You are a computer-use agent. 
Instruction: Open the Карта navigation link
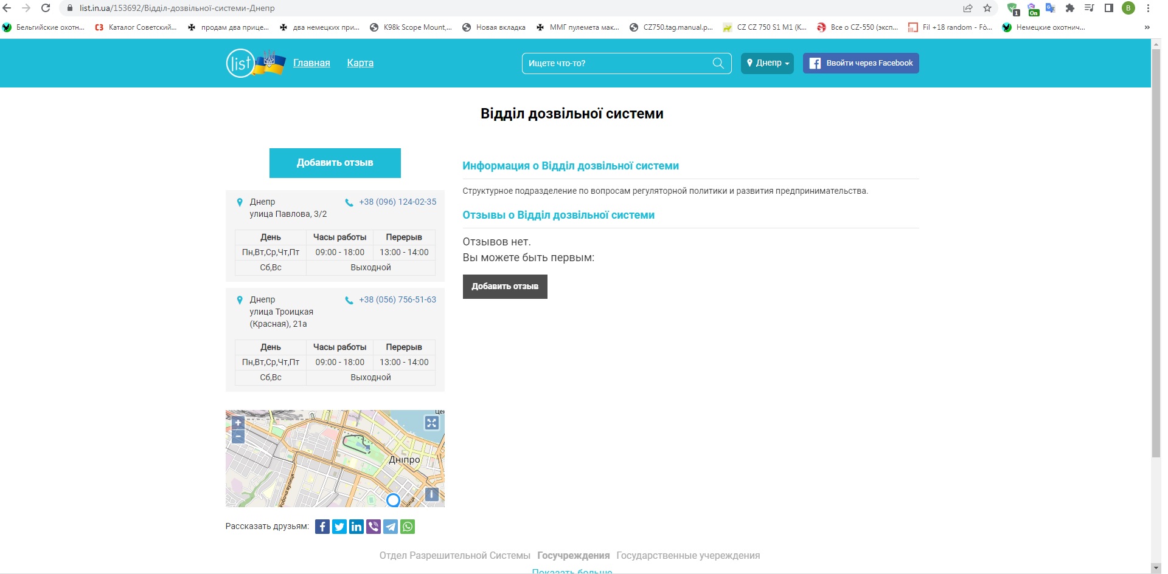point(360,63)
